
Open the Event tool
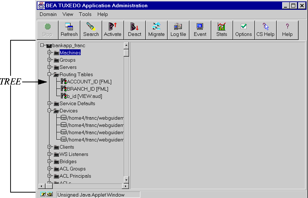click(200, 30)
